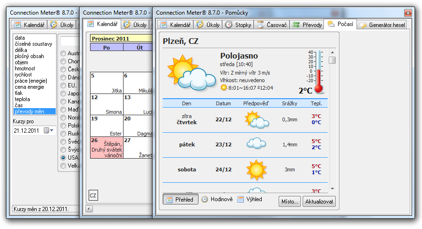Select December 26 Štěpán holiday cell
This screenshot has height=229, width=422.
click(x=107, y=148)
